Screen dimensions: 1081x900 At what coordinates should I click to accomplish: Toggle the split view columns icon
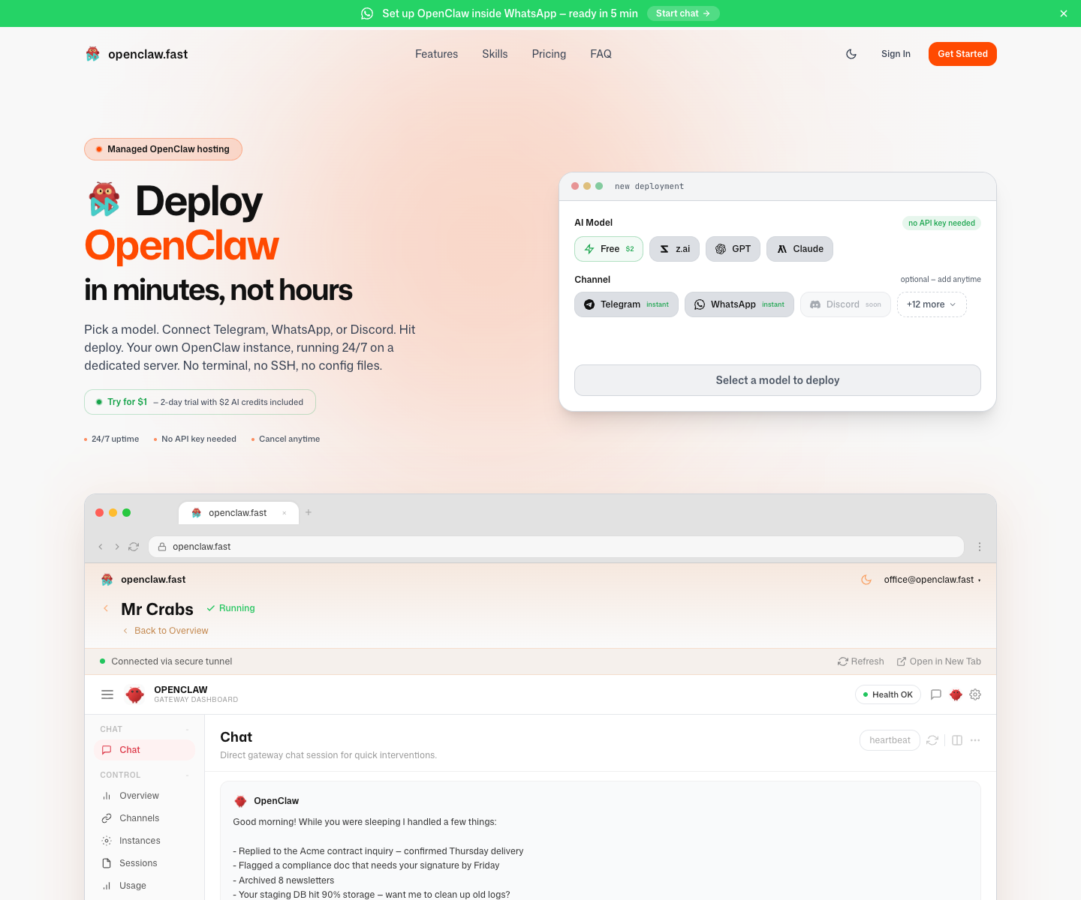pos(957,740)
